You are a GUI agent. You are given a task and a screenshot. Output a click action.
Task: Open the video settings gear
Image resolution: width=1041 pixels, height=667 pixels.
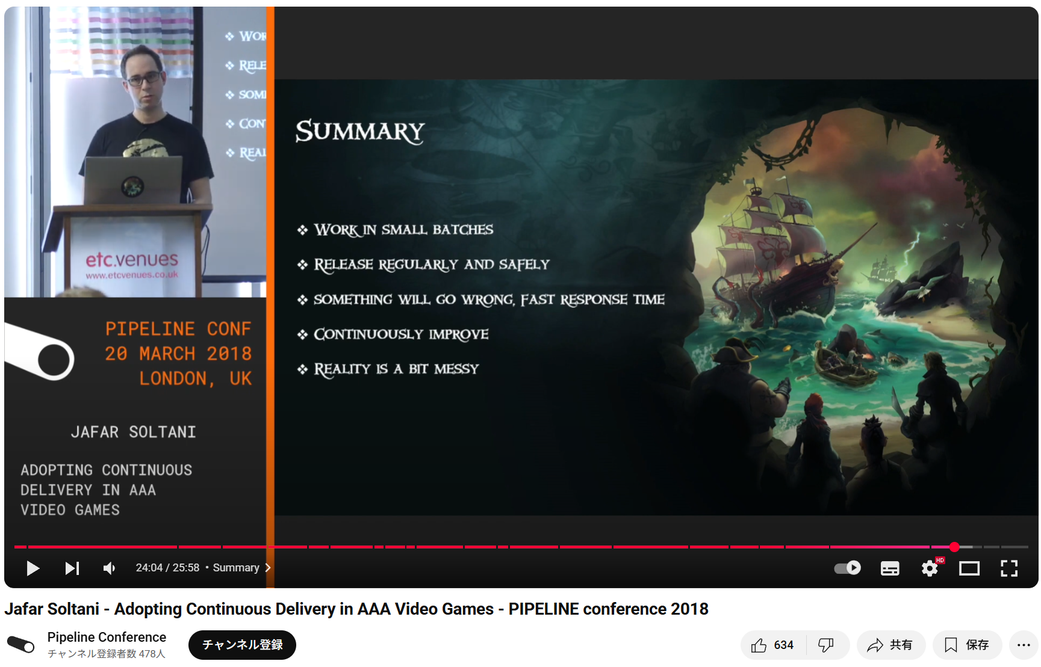[930, 568]
